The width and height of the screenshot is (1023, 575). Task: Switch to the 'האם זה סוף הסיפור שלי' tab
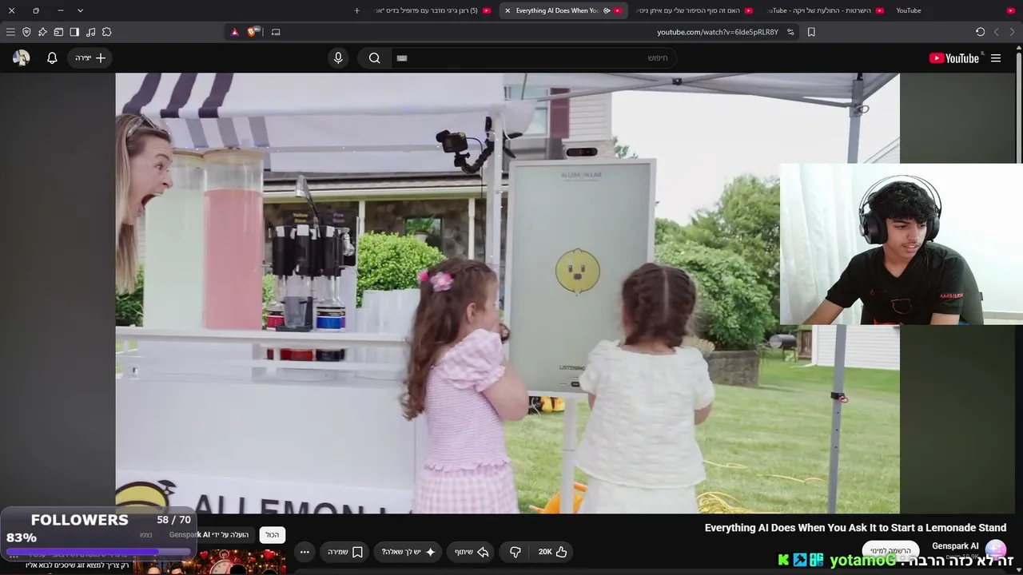[x=694, y=10]
